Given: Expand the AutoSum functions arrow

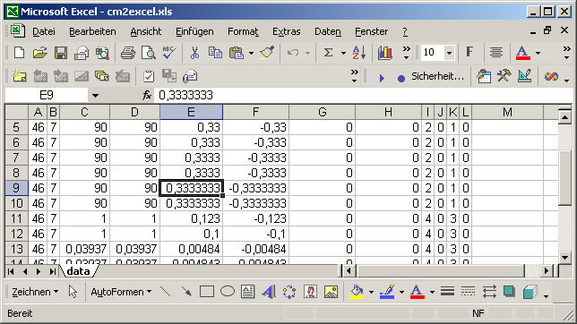Looking at the screenshot, I should [343, 54].
